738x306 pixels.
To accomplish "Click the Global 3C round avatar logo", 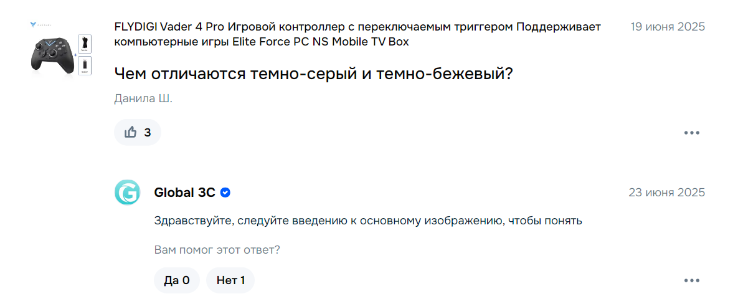I will 127,192.
